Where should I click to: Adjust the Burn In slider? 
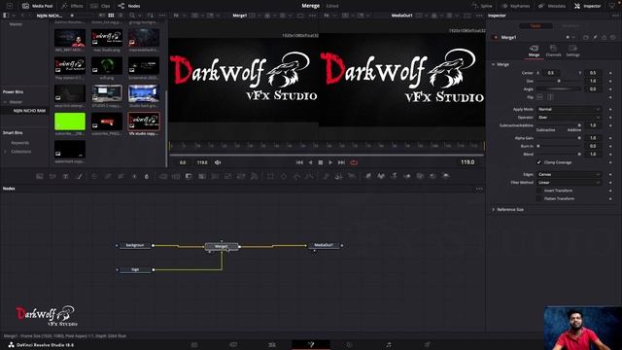pos(559,146)
